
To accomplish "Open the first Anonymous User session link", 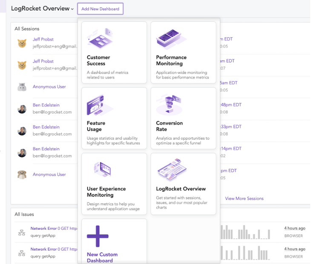I will tap(49, 87).
